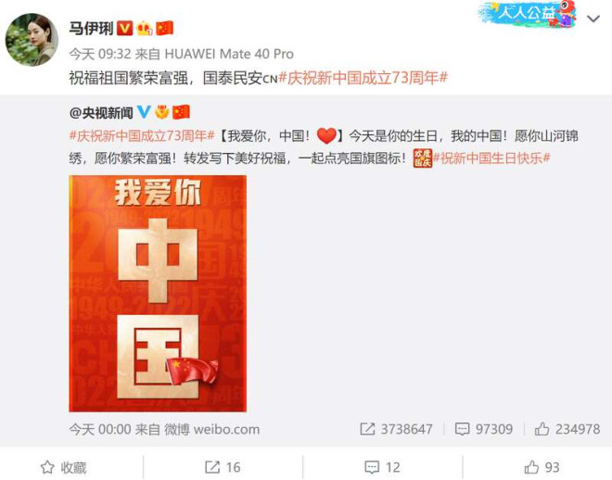This screenshot has height=480, width=612.
Task: Enlarge the 我爱你中国 poster image
Action: click(158, 293)
